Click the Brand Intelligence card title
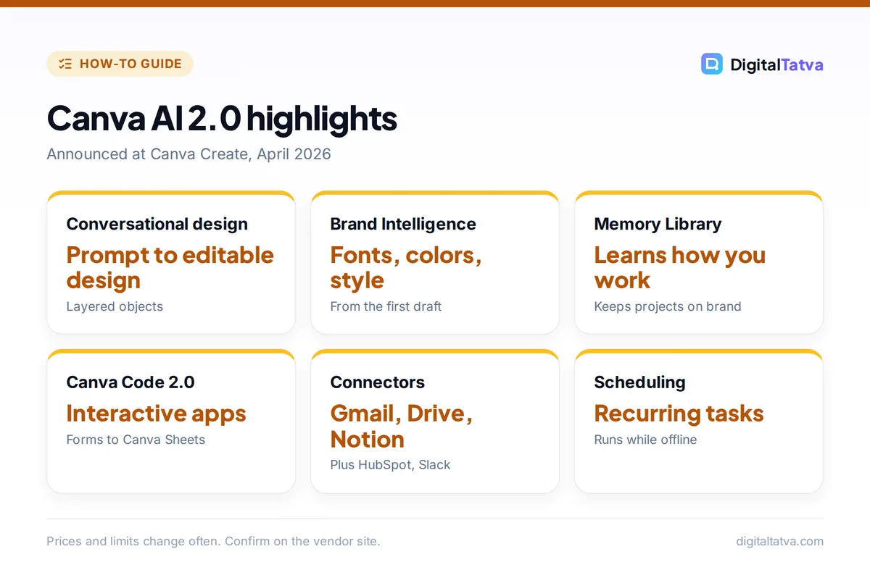The width and height of the screenshot is (870, 583). (403, 224)
